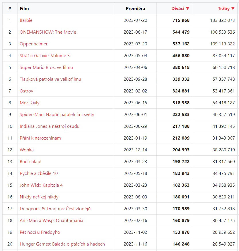Select attendance value 456 880
Screen dimensions: 239x251
[181, 55]
